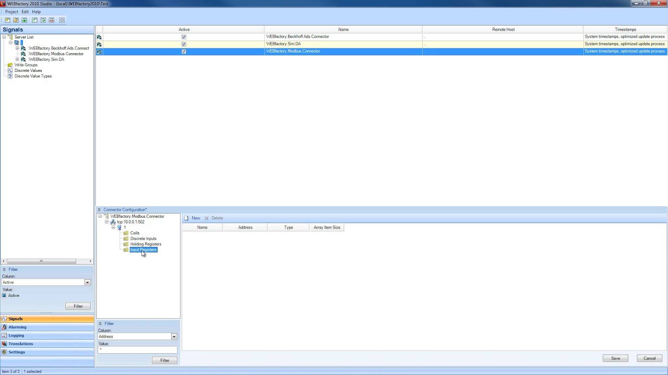Click the Holding Registers folder icon
Image resolution: width=668 pixels, height=375 pixels.
(x=126, y=244)
